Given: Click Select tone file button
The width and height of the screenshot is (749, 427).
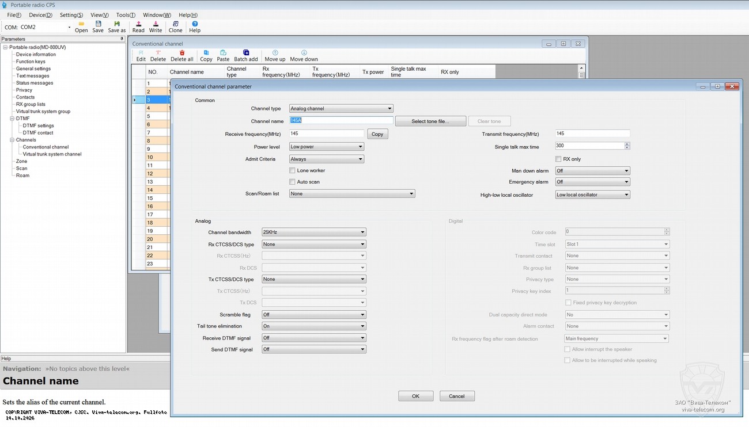Looking at the screenshot, I should click(x=430, y=121).
